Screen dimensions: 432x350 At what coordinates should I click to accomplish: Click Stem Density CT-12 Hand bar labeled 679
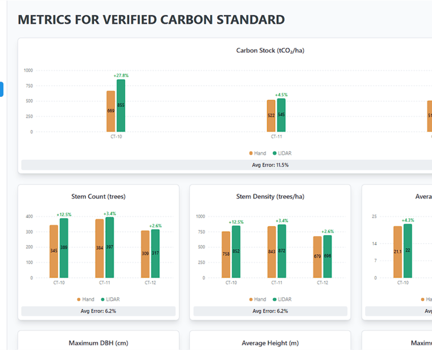tap(317, 257)
